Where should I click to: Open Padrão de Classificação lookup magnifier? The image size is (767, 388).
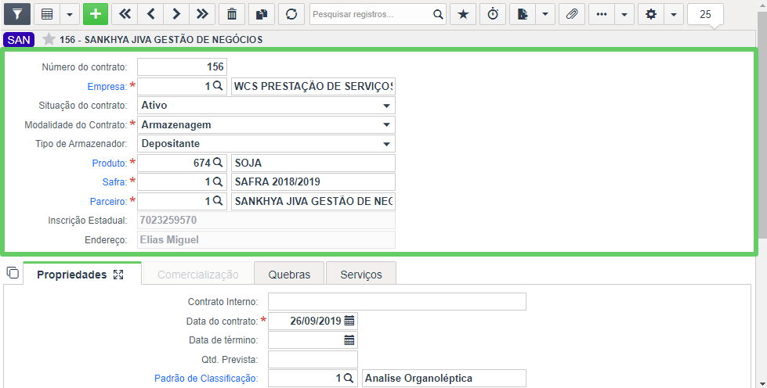pyautogui.click(x=349, y=378)
